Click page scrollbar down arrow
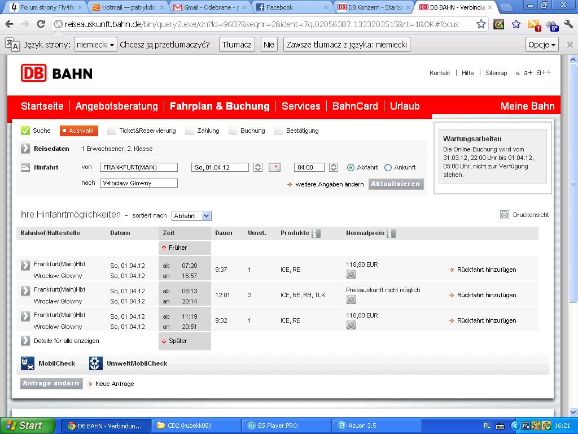This screenshot has width=578, height=434. 573,412
